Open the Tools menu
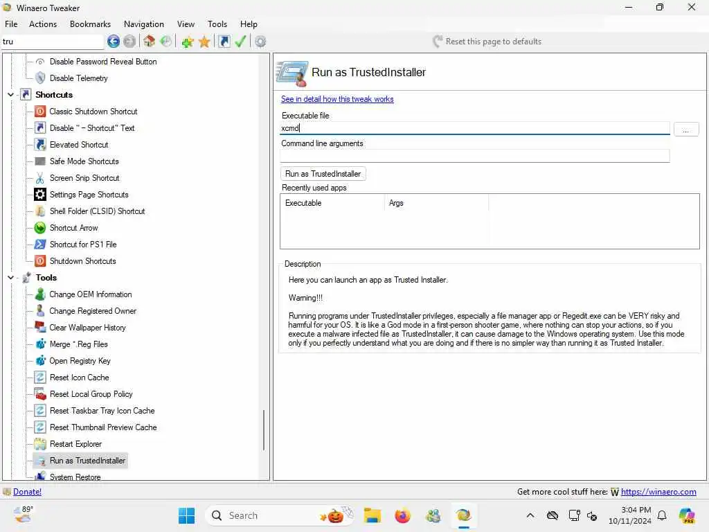Viewport: 709px width, 532px height. pyautogui.click(x=217, y=24)
